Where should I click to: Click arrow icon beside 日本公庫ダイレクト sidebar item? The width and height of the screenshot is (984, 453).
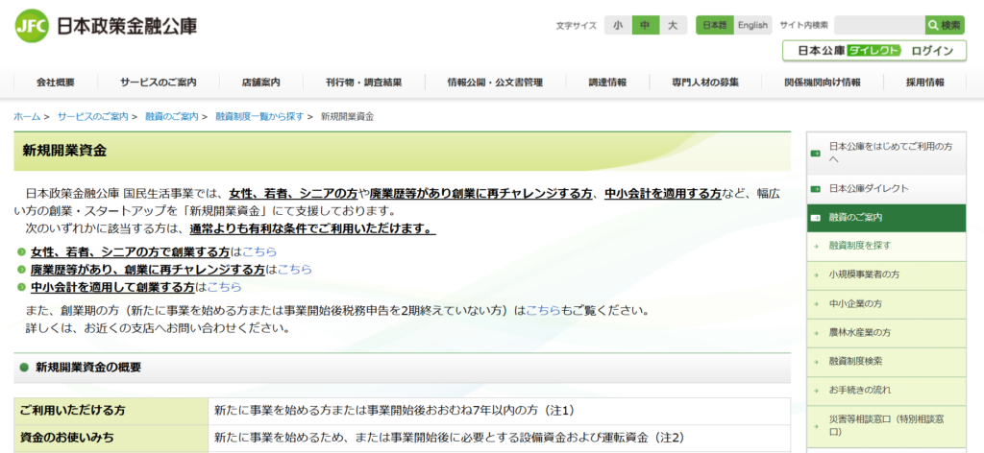pos(816,189)
